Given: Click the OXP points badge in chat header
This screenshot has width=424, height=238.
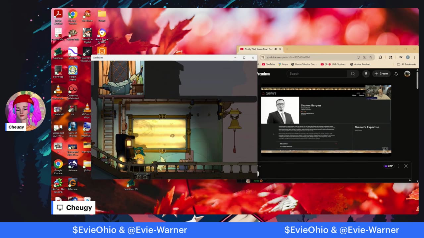Looking at the screenshot, I should pos(388,166).
